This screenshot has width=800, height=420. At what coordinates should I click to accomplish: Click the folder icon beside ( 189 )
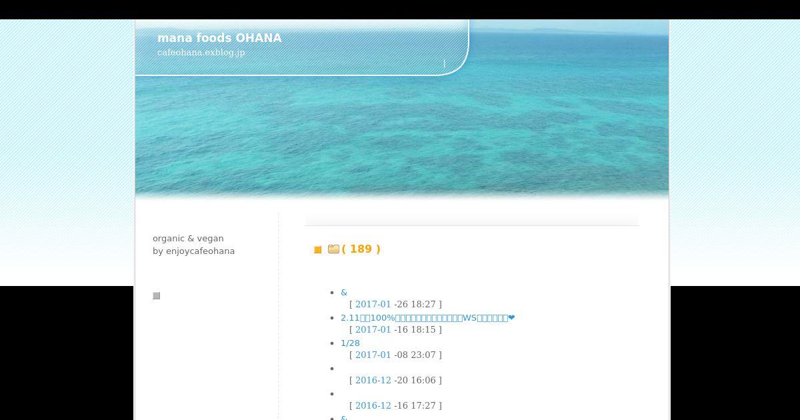[x=334, y=249]
